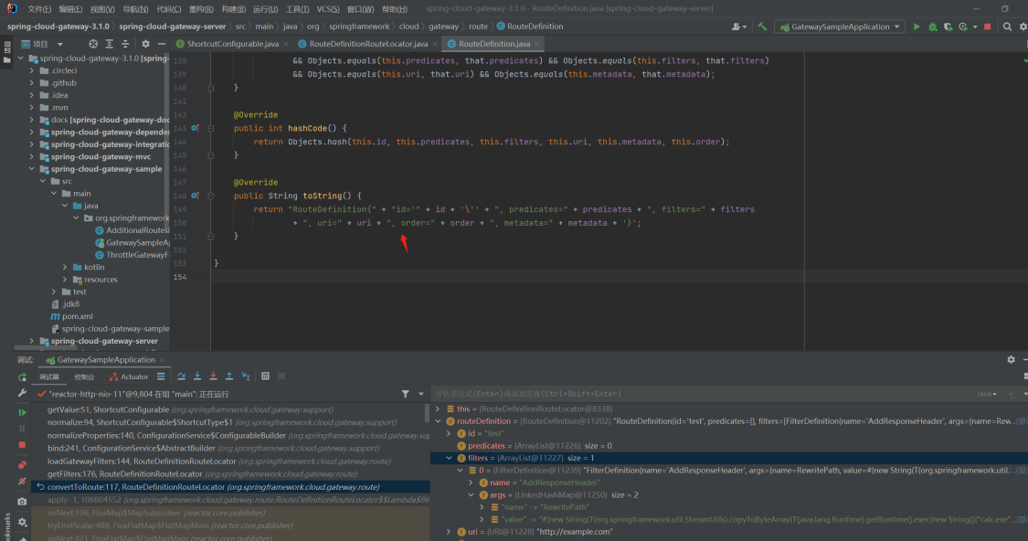Click the RouteDefinition breadcrumb
1028x541 pixels.
coord(530,27)
